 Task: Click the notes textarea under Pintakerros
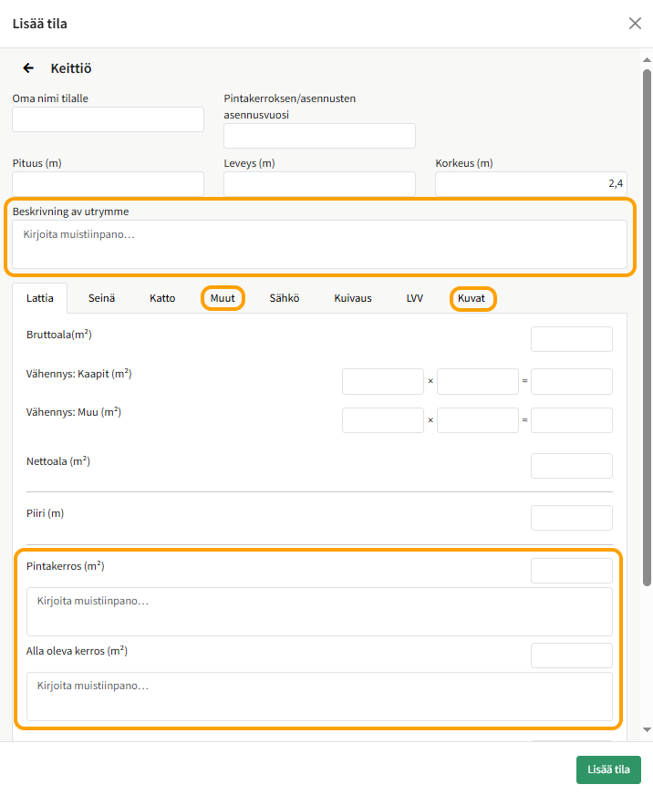tap(319, 612)
